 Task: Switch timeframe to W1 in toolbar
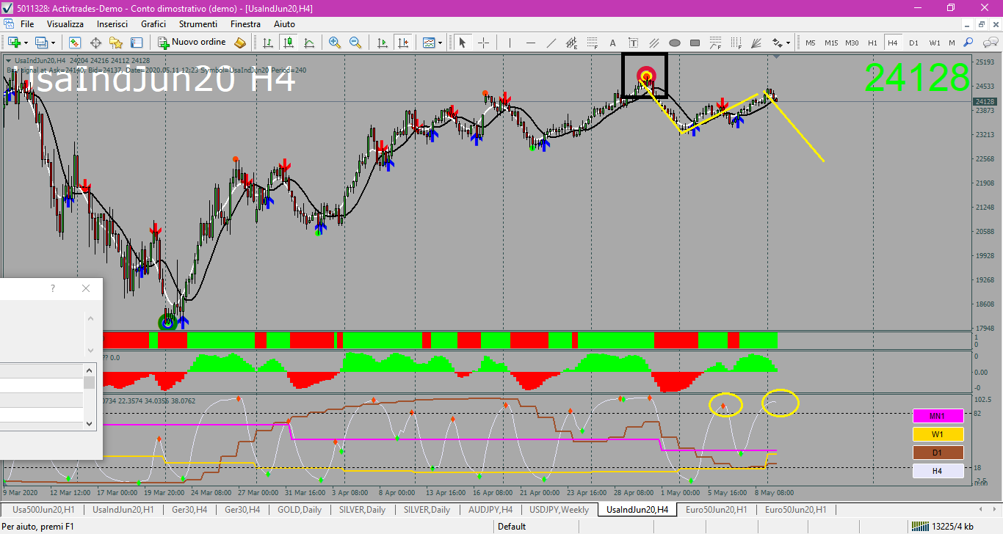click(x=935, y=43)
